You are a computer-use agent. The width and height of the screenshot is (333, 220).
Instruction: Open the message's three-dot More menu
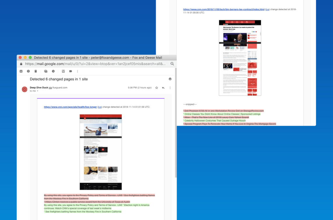coord(170,88)
